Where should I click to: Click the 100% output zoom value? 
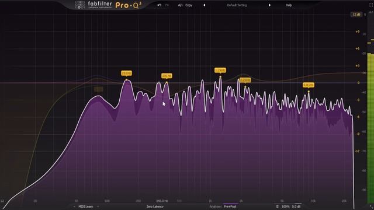(286, 206)
